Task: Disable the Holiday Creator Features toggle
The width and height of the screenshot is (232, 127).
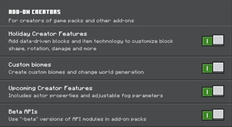Action: (x=213, y=40)
